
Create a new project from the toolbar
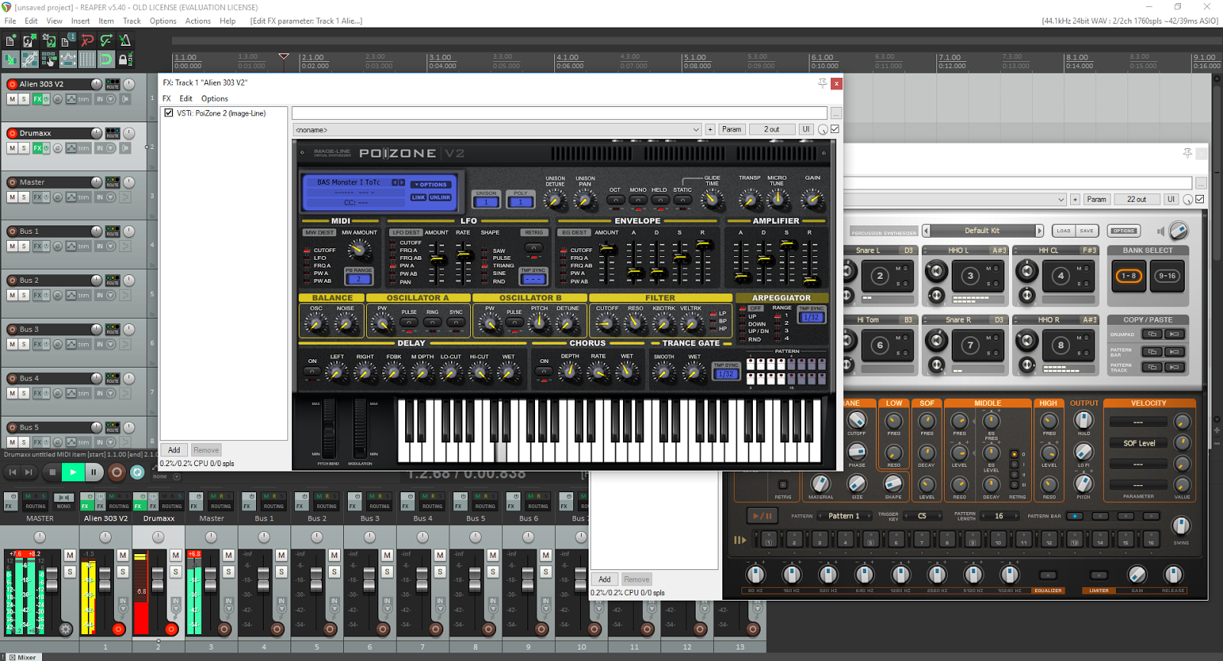11,41
